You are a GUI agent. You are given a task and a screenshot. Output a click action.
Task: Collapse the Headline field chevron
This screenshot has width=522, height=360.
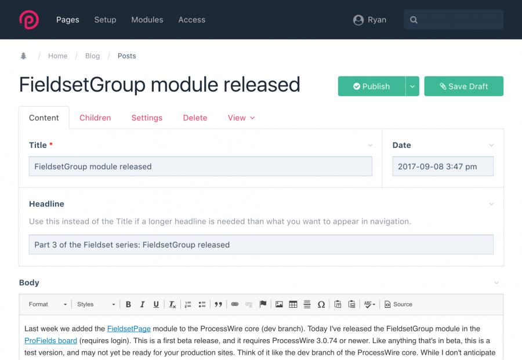point(491,204)
